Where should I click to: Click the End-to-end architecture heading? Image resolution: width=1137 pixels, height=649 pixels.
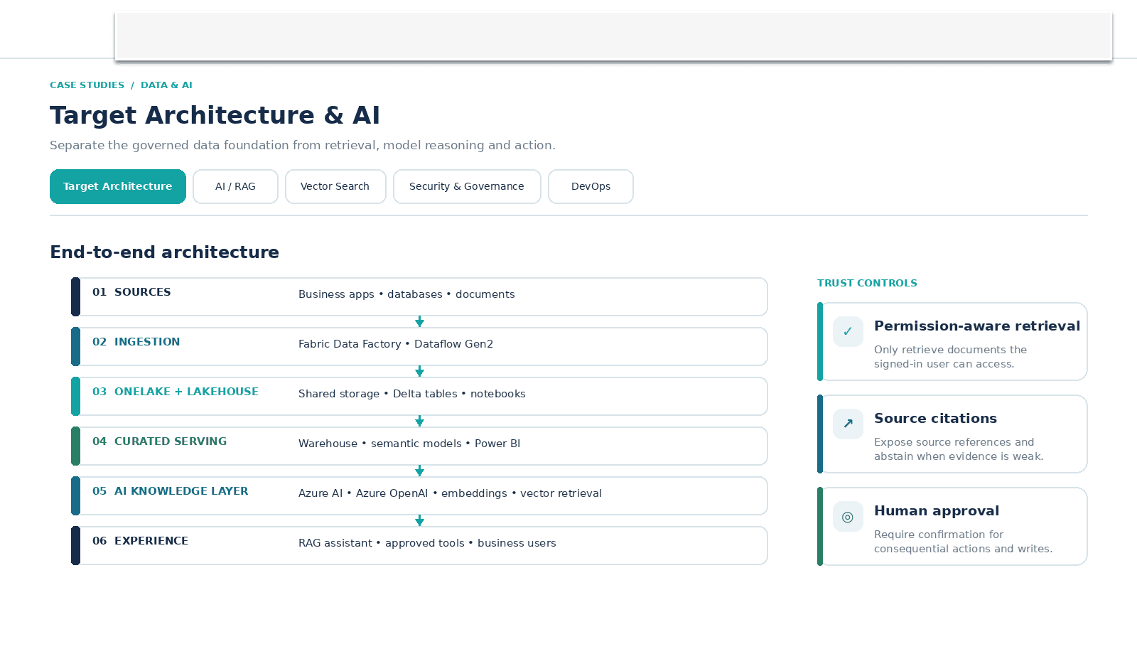164,252
